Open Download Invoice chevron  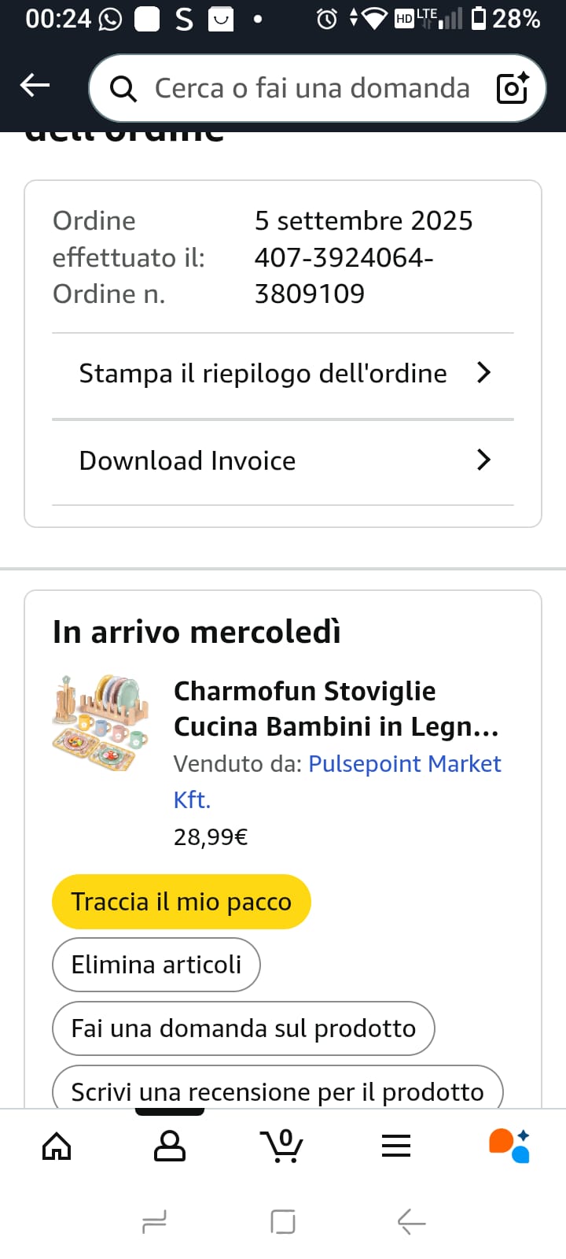click(483, 460)
